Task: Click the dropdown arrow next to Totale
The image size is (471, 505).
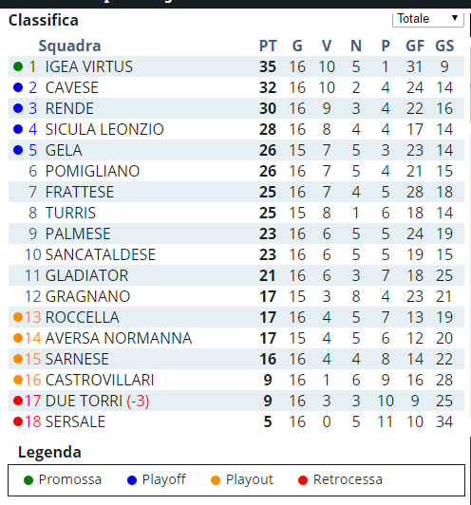Action: coord(455,18)
